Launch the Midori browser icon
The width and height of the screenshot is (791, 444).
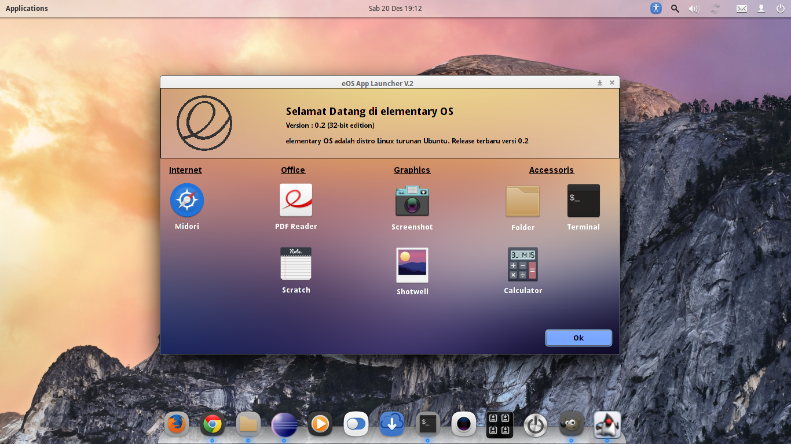tap(187, 200)
